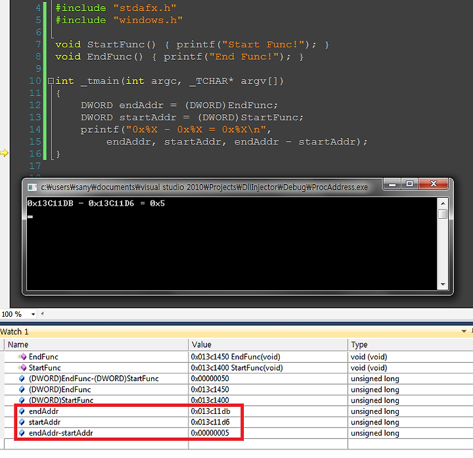Click the console scrollbar up arrow
Screen dimensions: 473x458
coord(443,203)
